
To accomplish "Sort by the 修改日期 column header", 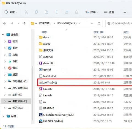I will pyautogui.click(x=98, y=32).
